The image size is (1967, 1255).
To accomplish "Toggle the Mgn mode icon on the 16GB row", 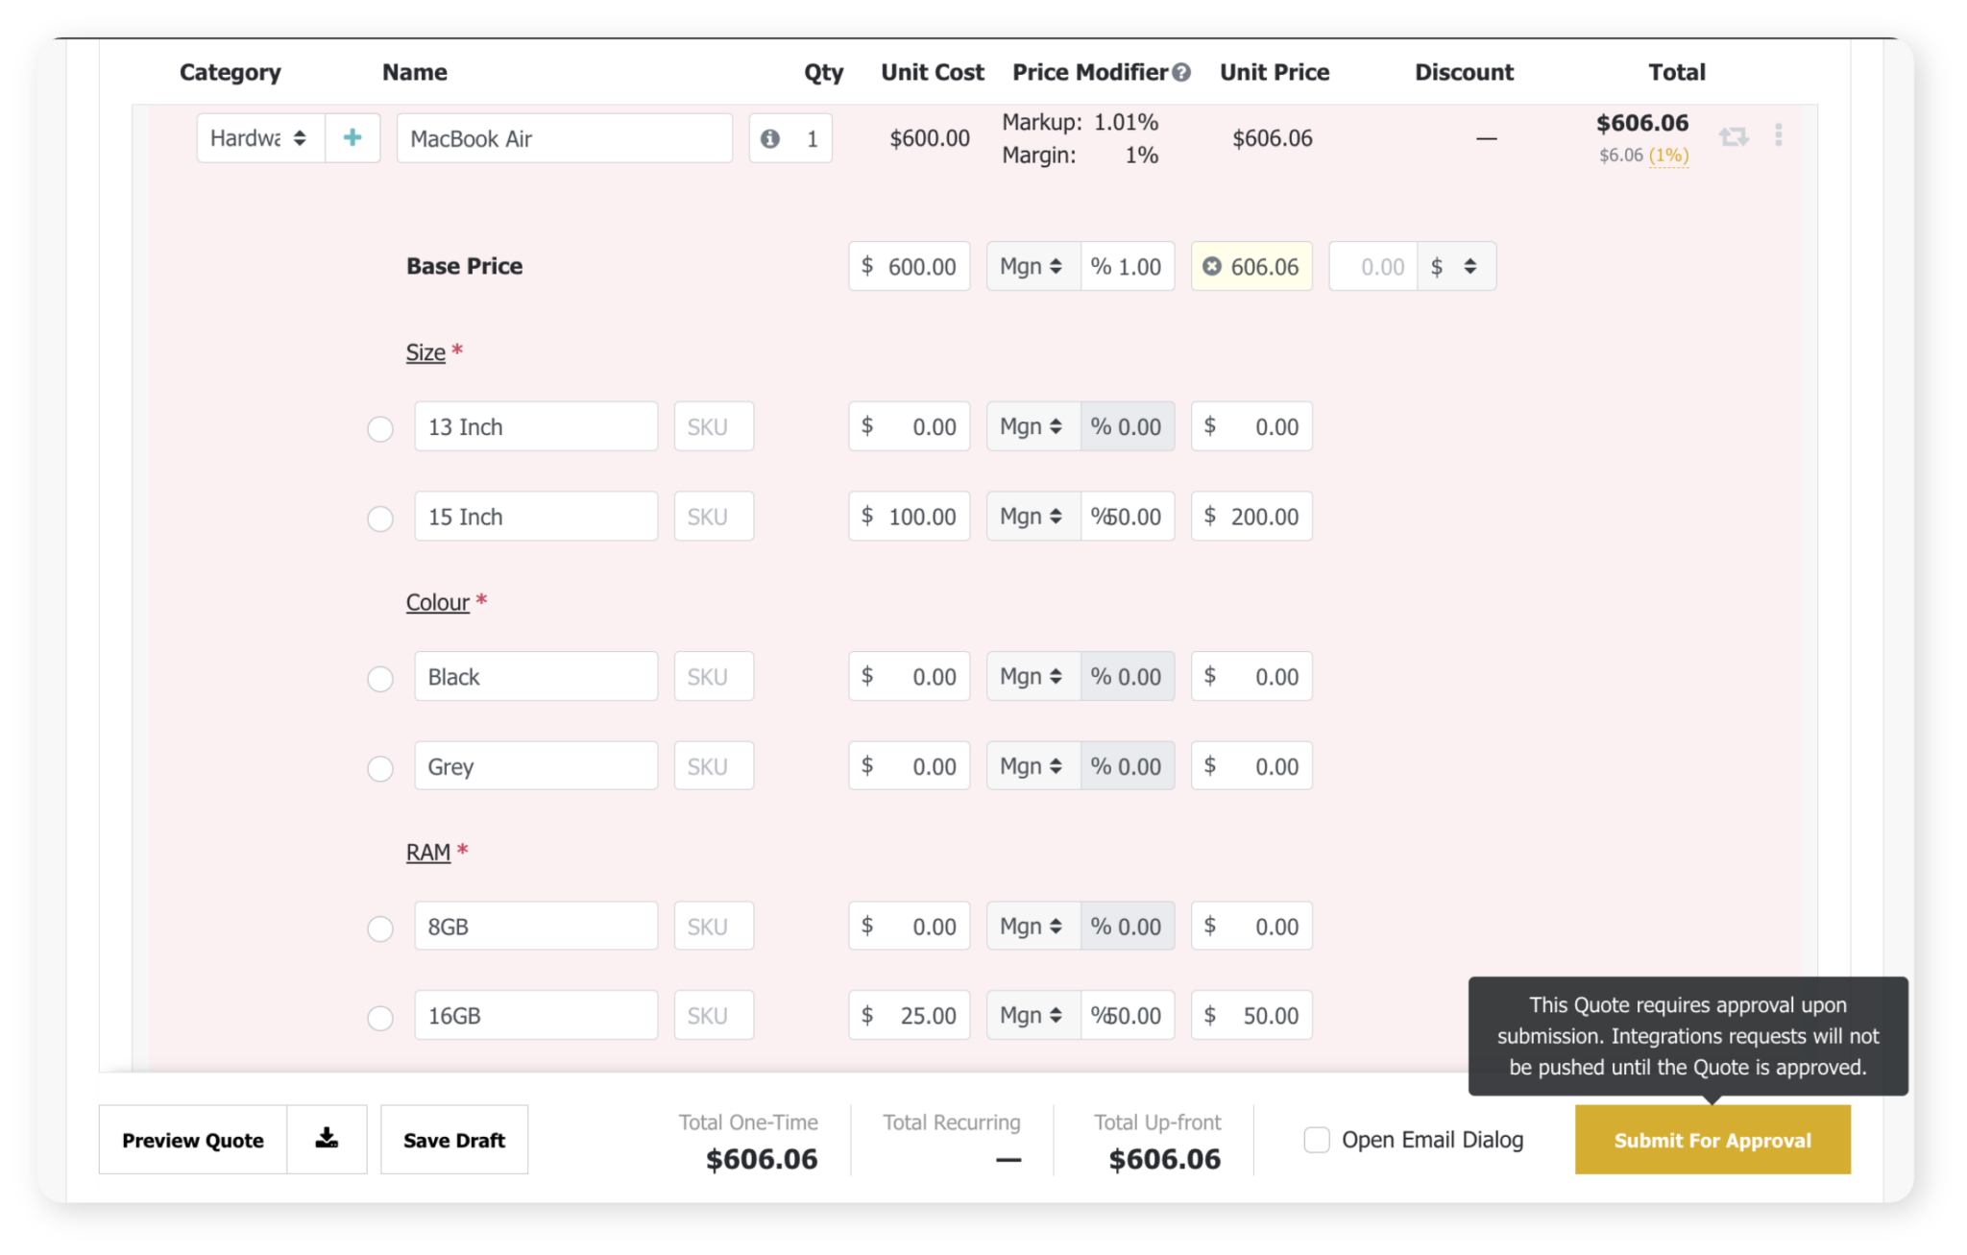I will (x=1056, y=1015).
